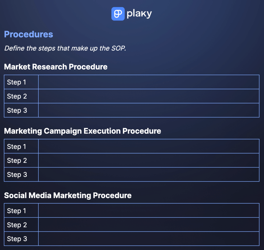Click Step 2 input under Social Media Marketing
The height and width of the screenshot is (250, 264).
tap(148, 225)
